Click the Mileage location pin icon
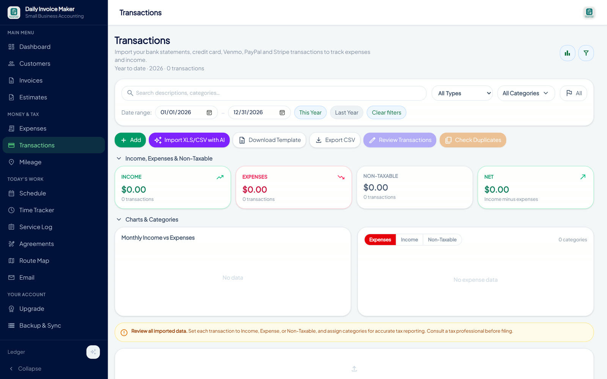This screenshot has height=379, width=607. click(x=11, y=162)
